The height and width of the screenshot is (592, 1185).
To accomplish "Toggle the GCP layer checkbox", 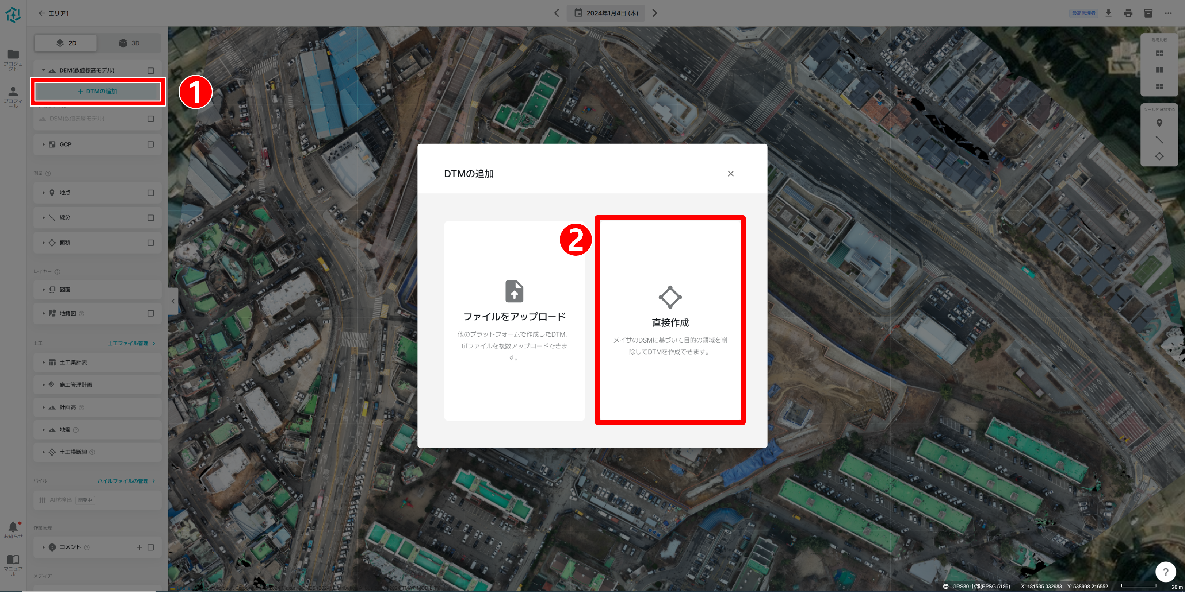I will (x=150, y=144).
